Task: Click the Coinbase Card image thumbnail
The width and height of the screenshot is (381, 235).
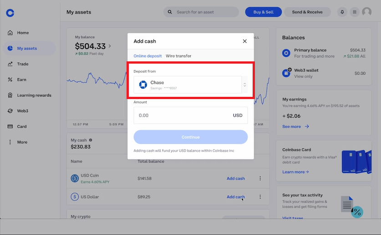Action: pos(356,162)
